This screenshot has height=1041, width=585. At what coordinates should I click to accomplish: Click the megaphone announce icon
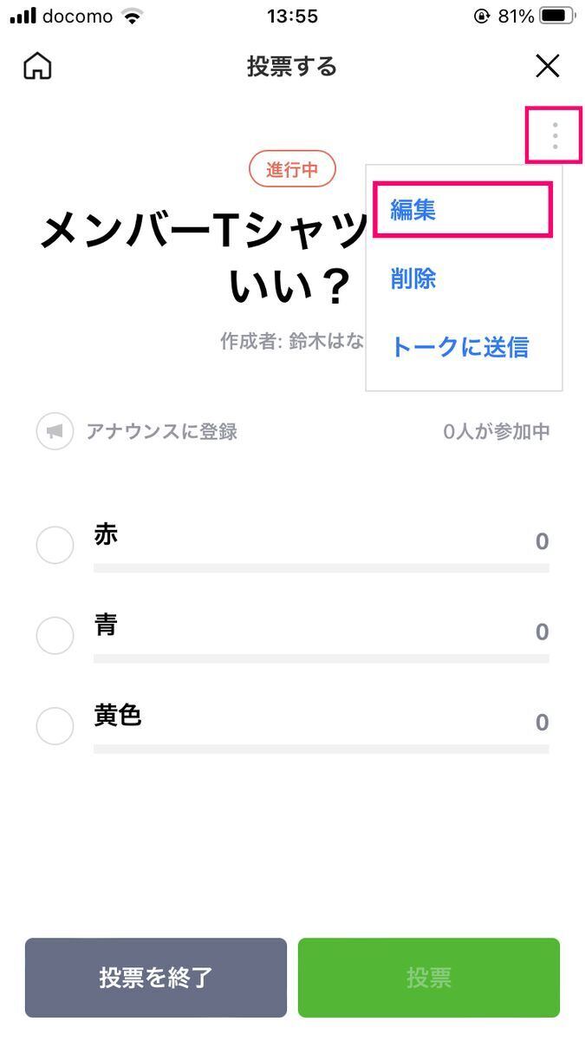click(x=55, y=430)
